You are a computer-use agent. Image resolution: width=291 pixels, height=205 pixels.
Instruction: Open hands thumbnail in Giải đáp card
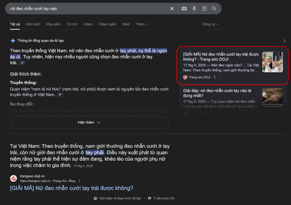pyautogui.click(x=273, y=98)
